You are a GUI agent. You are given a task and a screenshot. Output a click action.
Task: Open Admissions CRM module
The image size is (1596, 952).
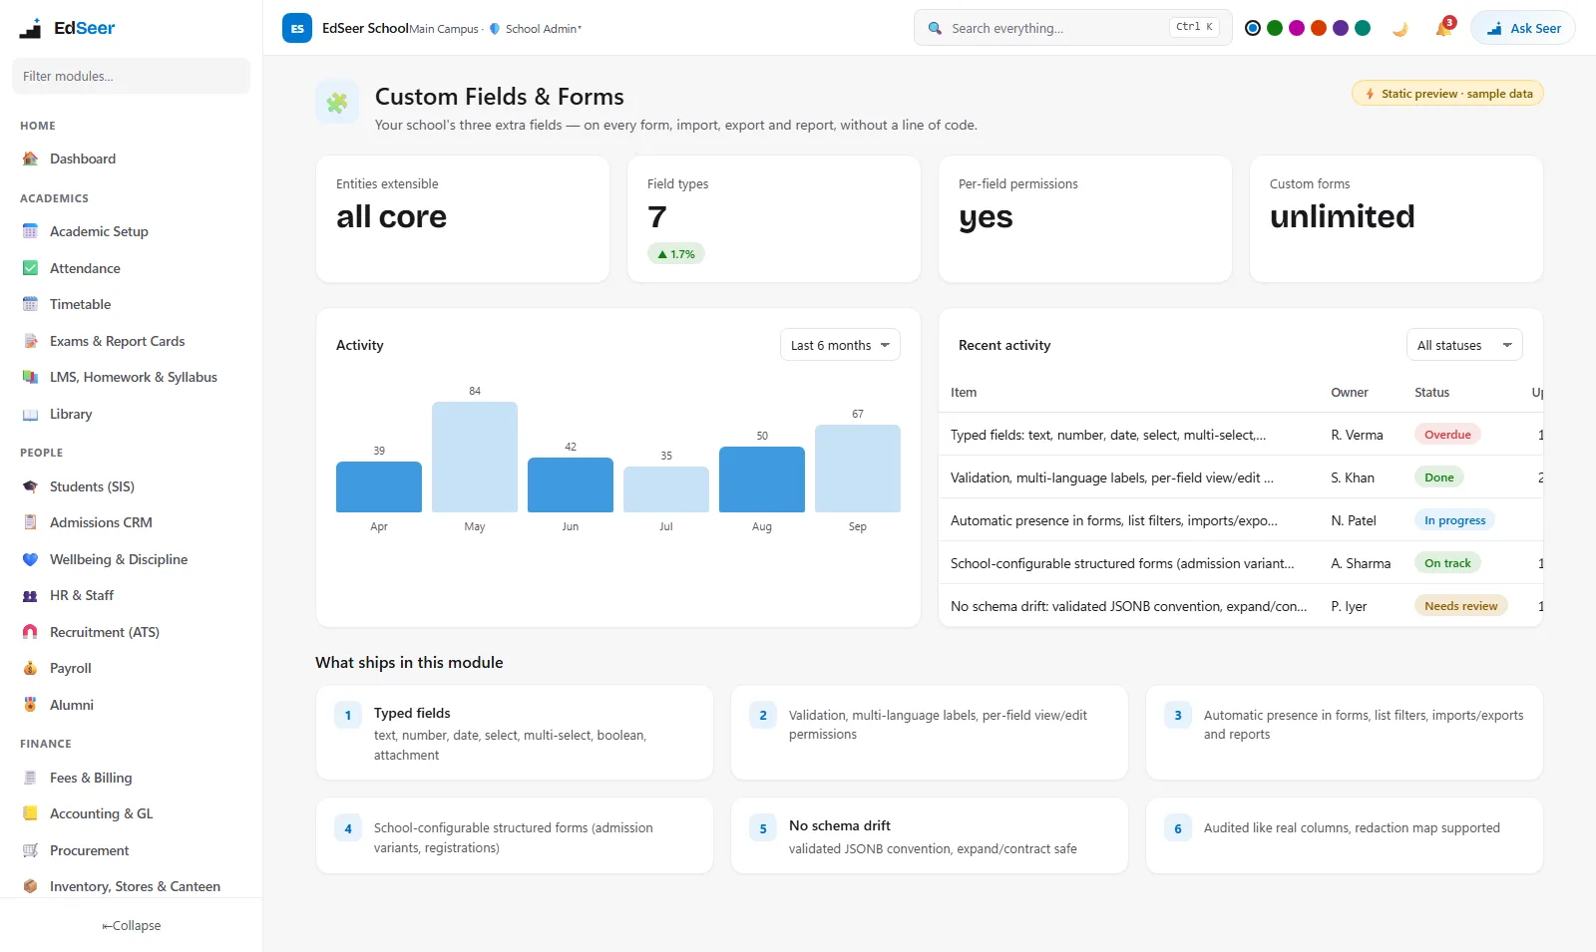point(131,522)
